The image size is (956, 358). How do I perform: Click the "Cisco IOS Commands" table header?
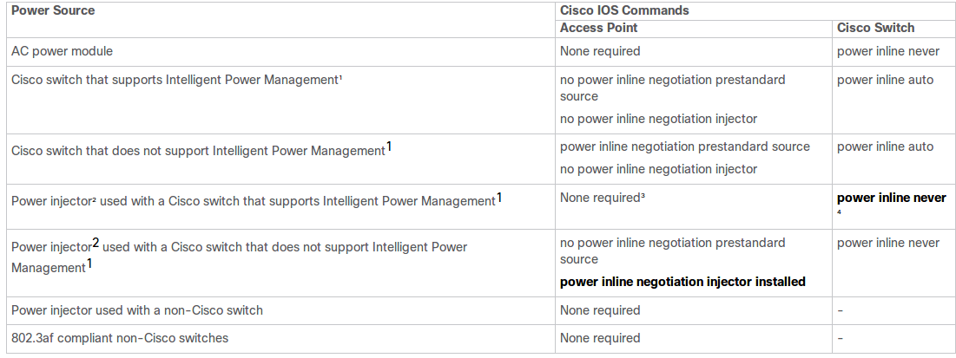click(x=623, y=10)
